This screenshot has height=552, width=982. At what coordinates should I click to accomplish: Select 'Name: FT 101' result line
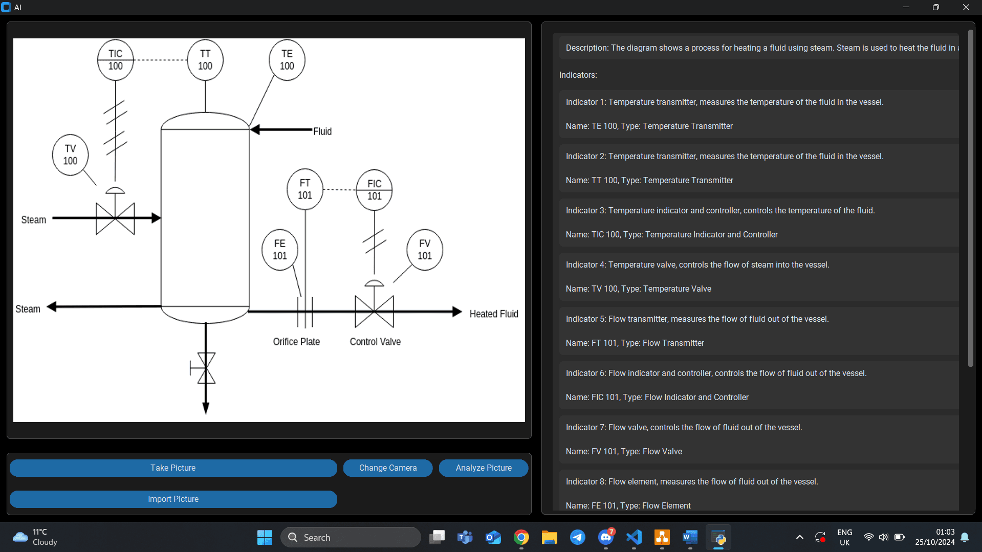tap(635, 343)
